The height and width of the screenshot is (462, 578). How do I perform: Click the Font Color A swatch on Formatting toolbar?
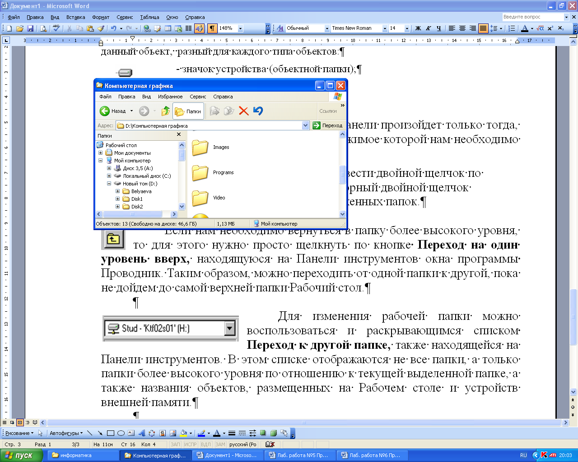524,28
